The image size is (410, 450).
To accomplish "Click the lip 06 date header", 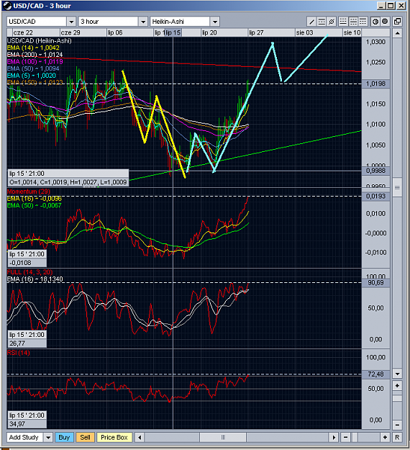I will (115, 32).
